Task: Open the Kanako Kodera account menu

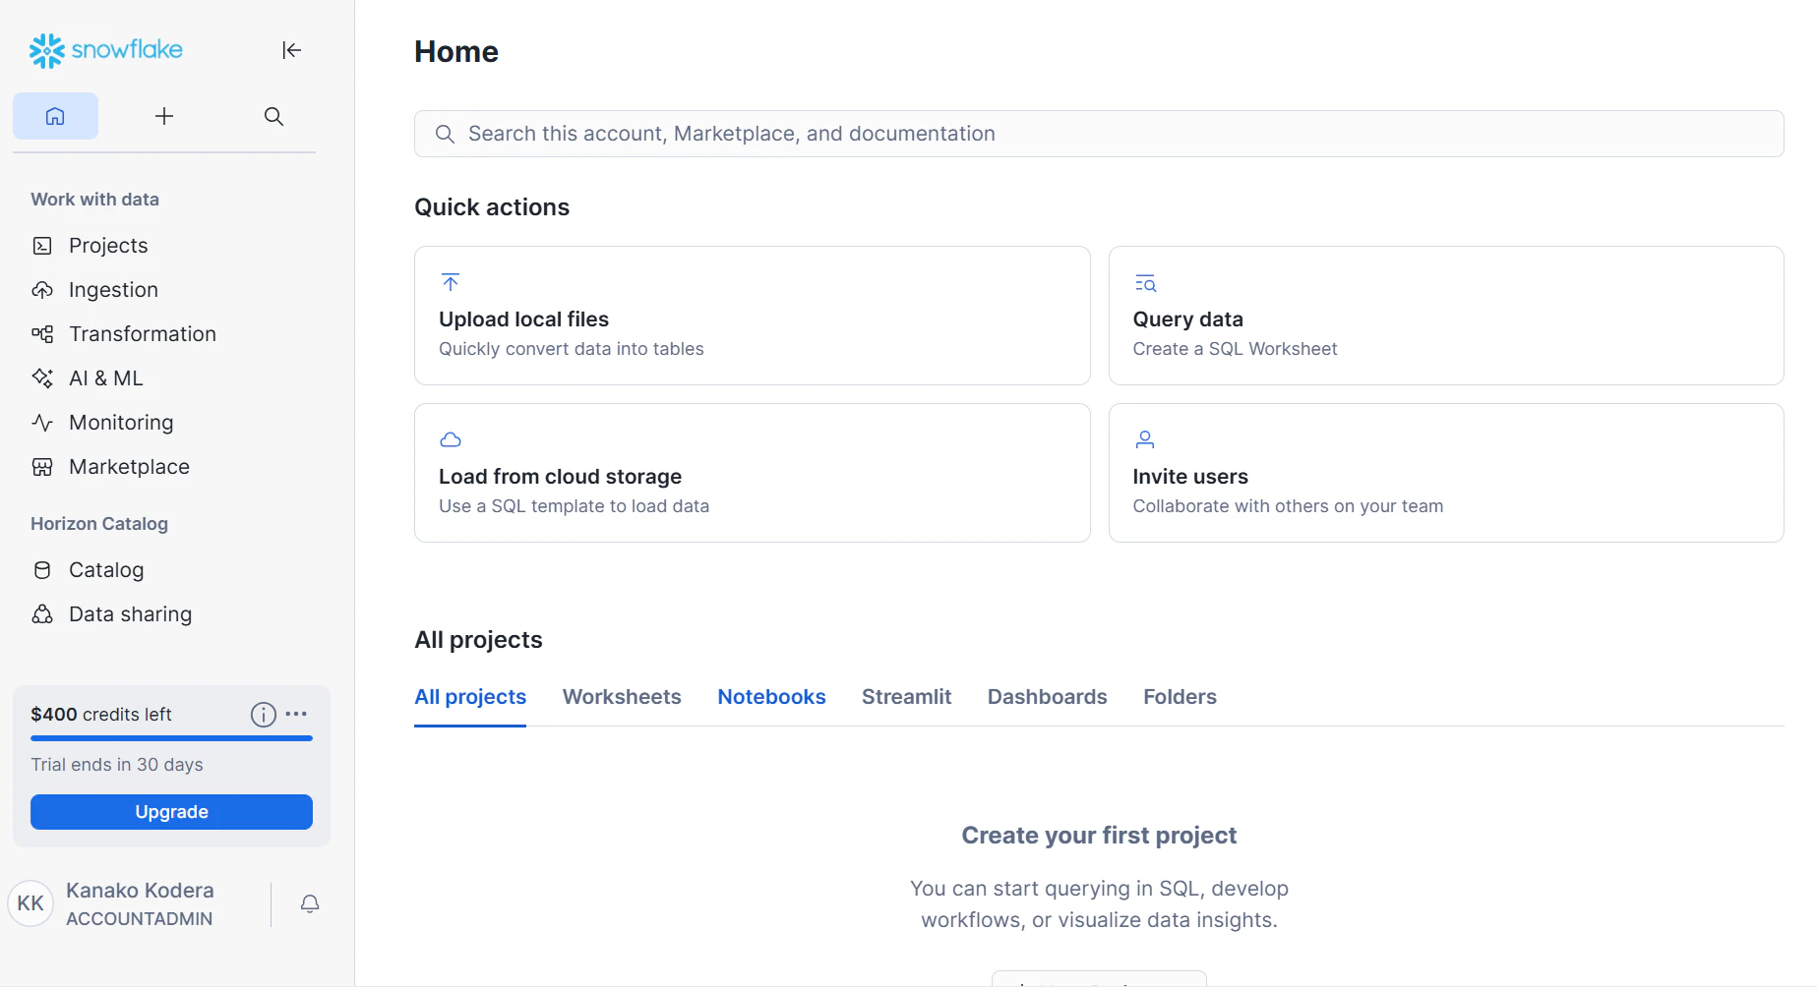Action: click(140, 903)
